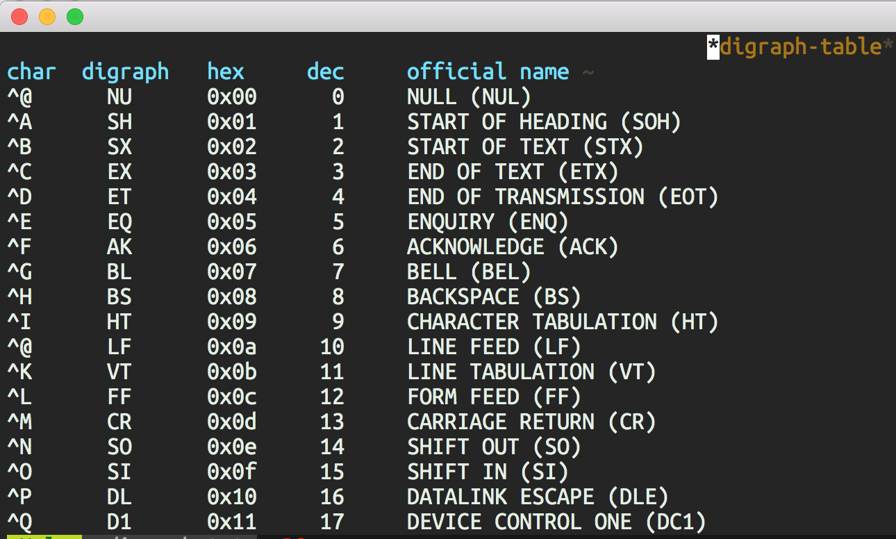
Task: Click the green maximize window button
Action: click(x=75, y=17)
